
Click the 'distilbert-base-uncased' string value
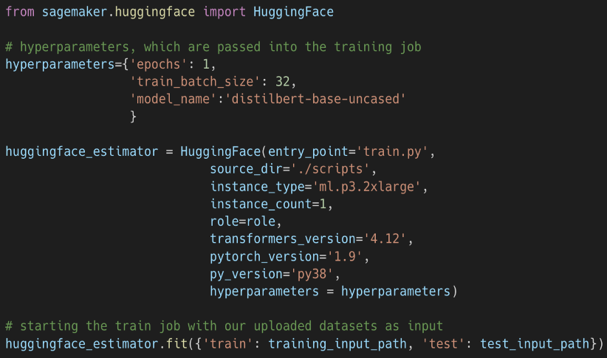pos(315,99)
